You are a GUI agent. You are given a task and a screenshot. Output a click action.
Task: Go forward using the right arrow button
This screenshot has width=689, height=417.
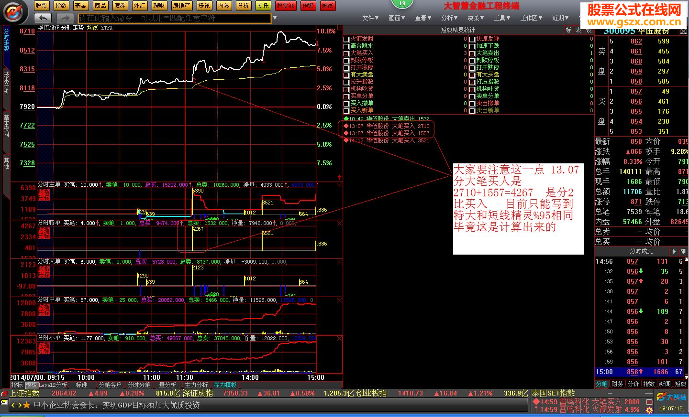65,18
